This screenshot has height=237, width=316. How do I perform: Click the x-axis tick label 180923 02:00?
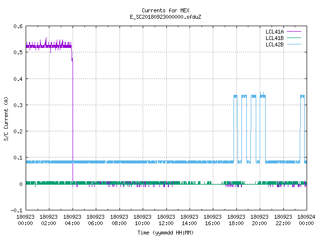(48, 220)
